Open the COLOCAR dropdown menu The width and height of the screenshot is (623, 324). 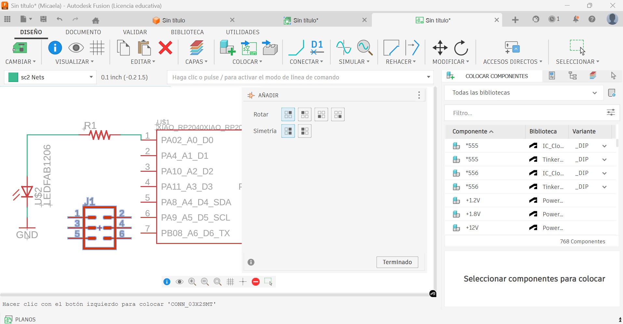click(247, 62)
